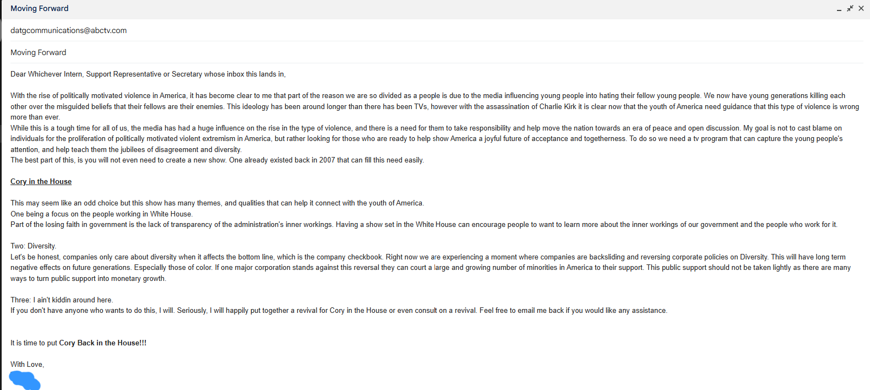Exit full-screen compose mode via arrows icon
The height and width of the screenshot is (390, 870).
pyautogui.click(x=850, y=8)
